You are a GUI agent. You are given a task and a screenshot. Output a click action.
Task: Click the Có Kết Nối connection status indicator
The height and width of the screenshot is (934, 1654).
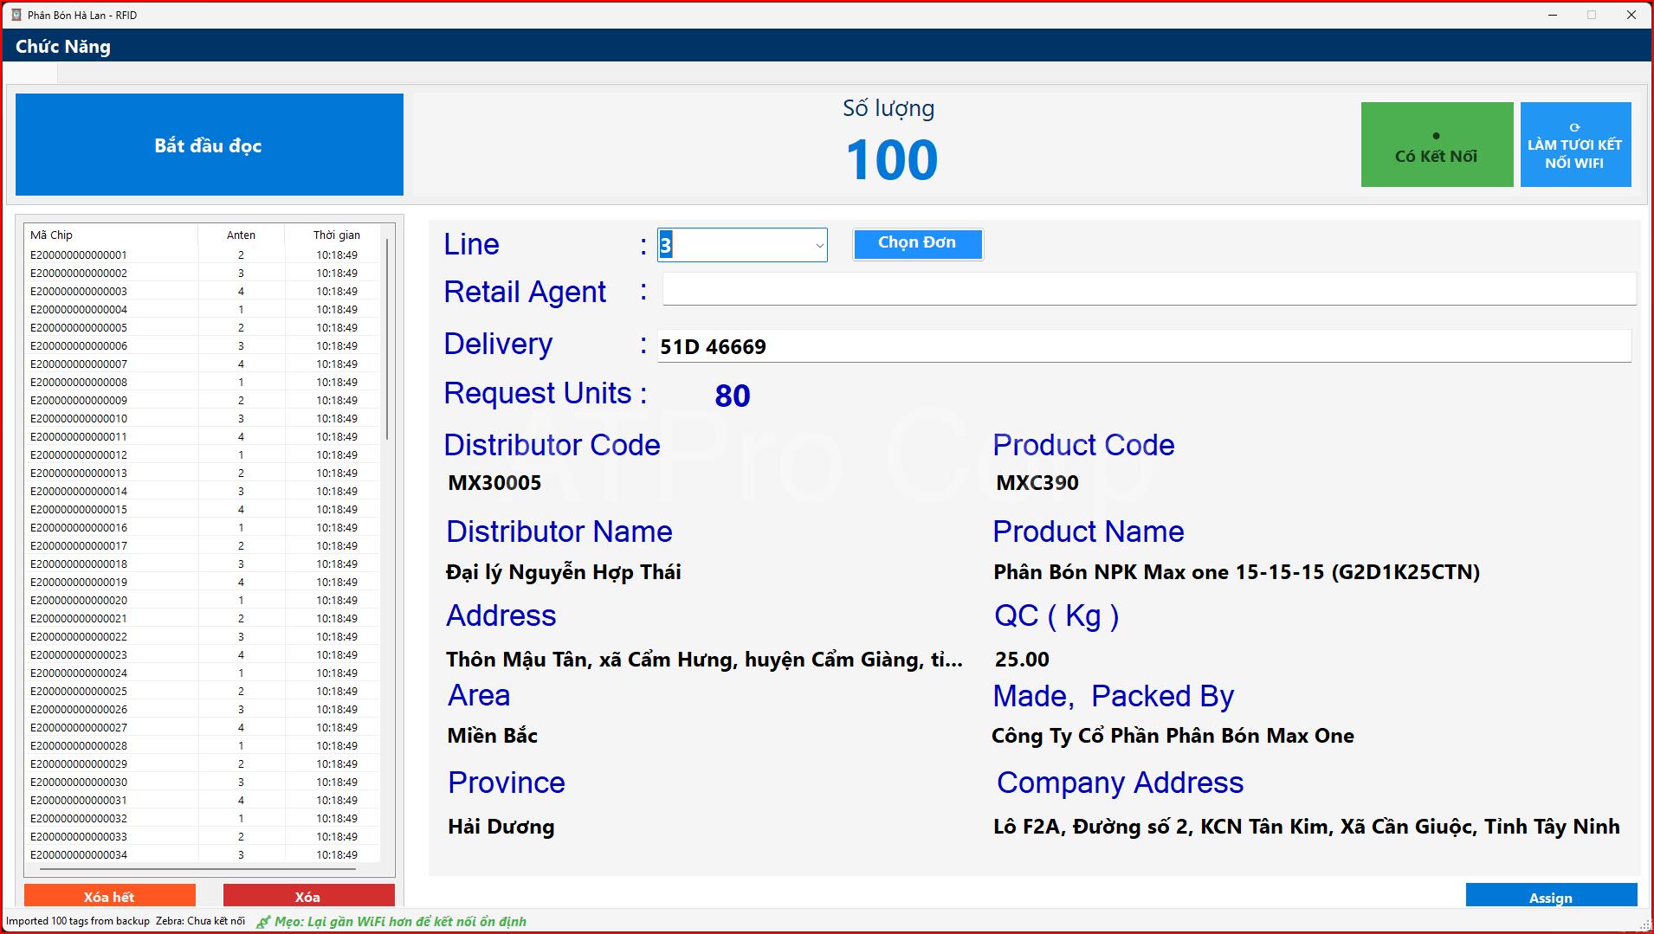coord(1436,145)
